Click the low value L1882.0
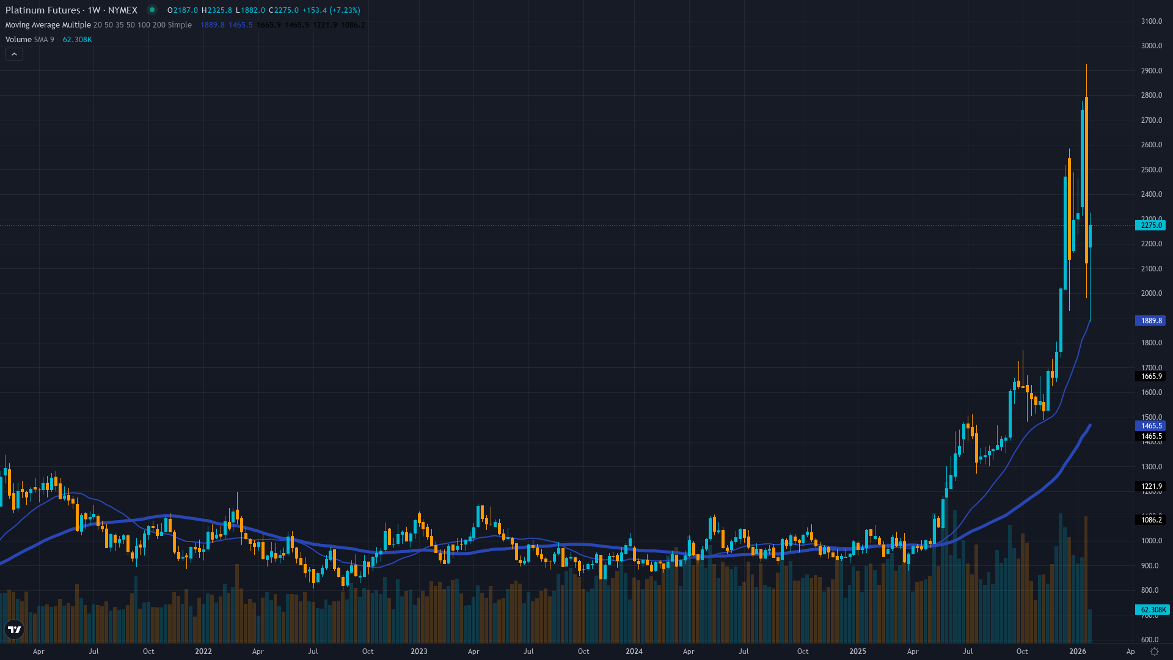The width and height of the screenshot is (1173, 660). (250, 10)
